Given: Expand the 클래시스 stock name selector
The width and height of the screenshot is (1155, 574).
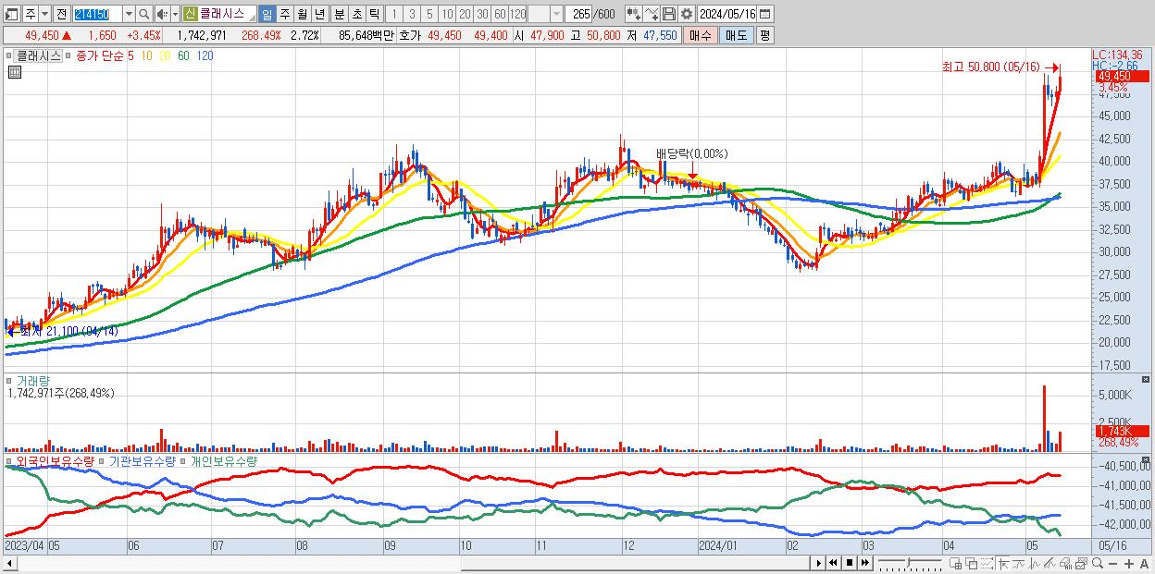Looking at the screenshot, I should [x=252, y=18].
